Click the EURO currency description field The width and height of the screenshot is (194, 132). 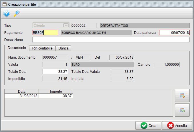(x=103, y=64)
